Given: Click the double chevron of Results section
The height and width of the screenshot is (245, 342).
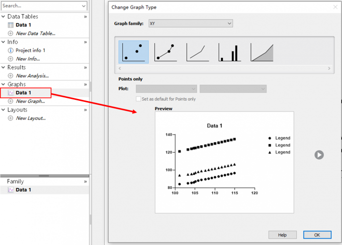Looking at the screenshot, I should (85, 68).
